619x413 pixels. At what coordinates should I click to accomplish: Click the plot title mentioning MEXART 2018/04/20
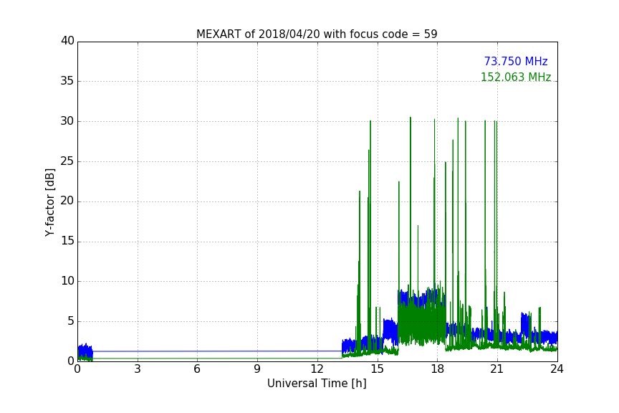[x=317, y=34]
